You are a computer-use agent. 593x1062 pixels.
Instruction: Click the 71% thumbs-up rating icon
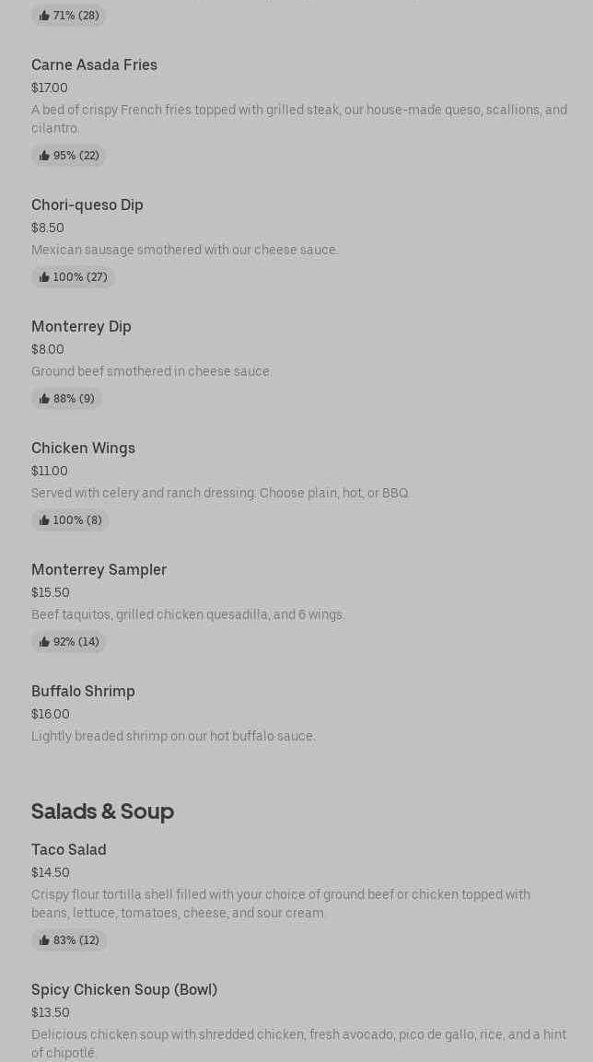coord(44,16)
